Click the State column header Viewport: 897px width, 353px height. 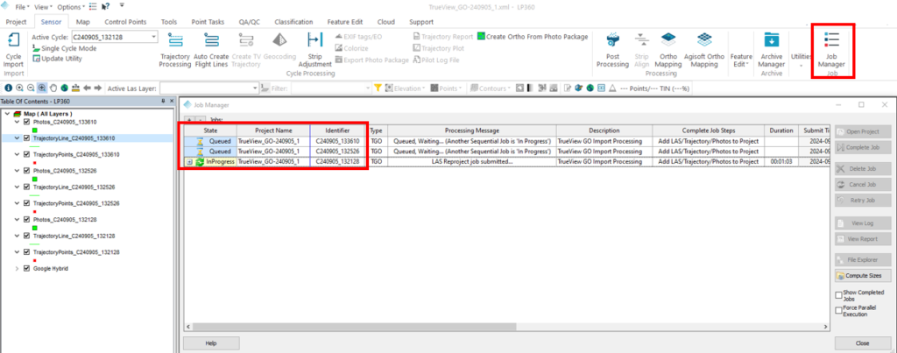pos(210,131)
